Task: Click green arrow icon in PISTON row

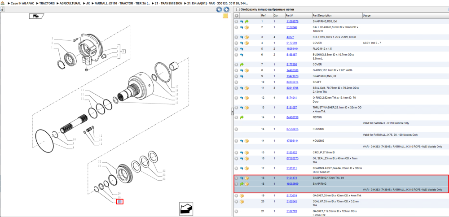Action: click(x=242, y=117)
